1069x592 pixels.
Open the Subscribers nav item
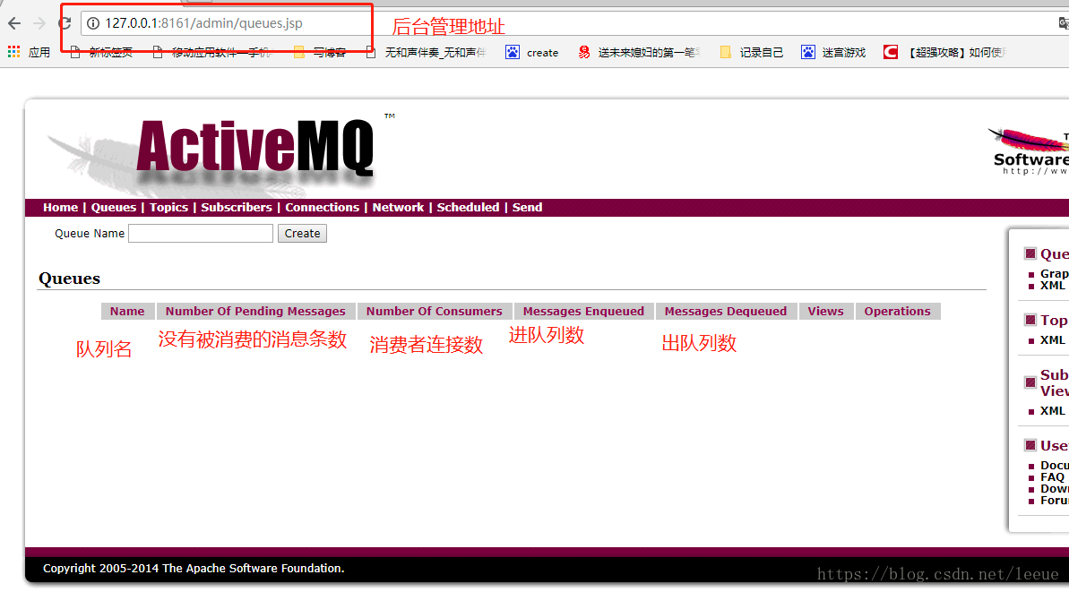click(x=236, y=207)
